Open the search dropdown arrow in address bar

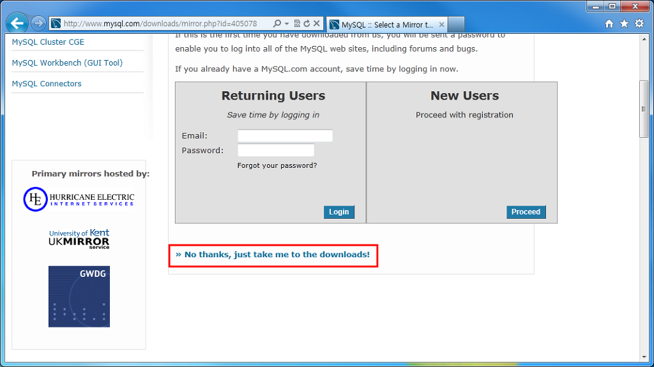click(x=287, y=24)
